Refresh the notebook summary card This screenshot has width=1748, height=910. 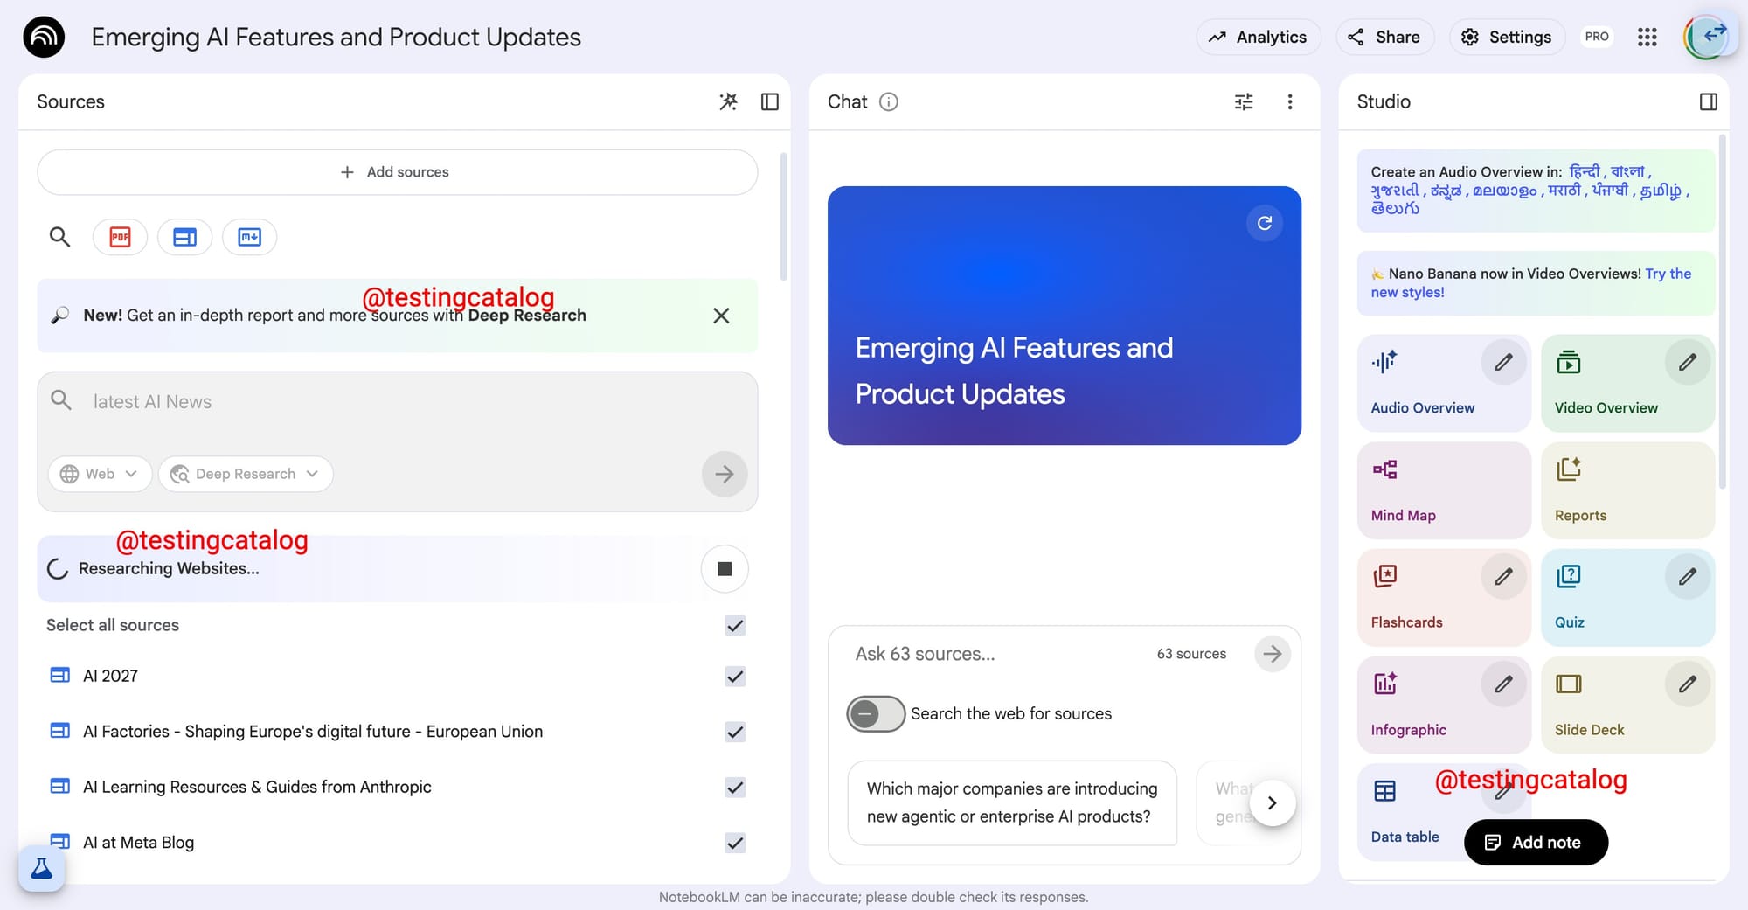[x=1264, y=223]
